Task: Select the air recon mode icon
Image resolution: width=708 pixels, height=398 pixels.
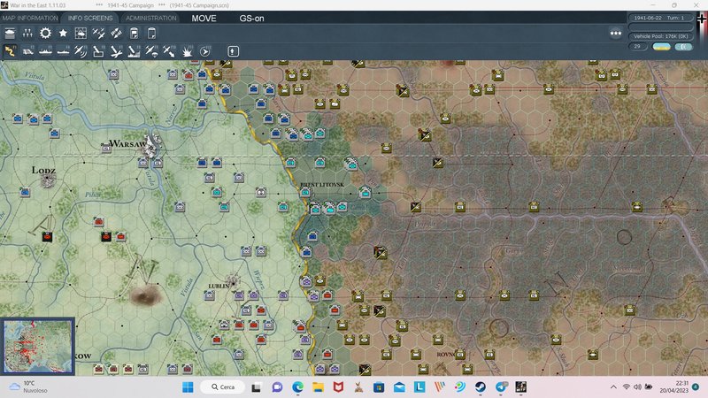Action: point(81,51)
